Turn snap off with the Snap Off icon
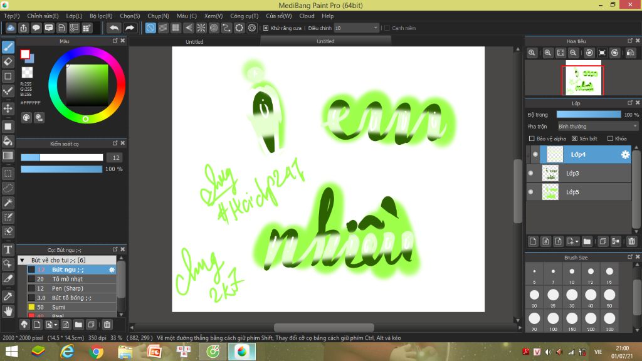Viewport: 642px width, 361px height. tap(150, 28)
